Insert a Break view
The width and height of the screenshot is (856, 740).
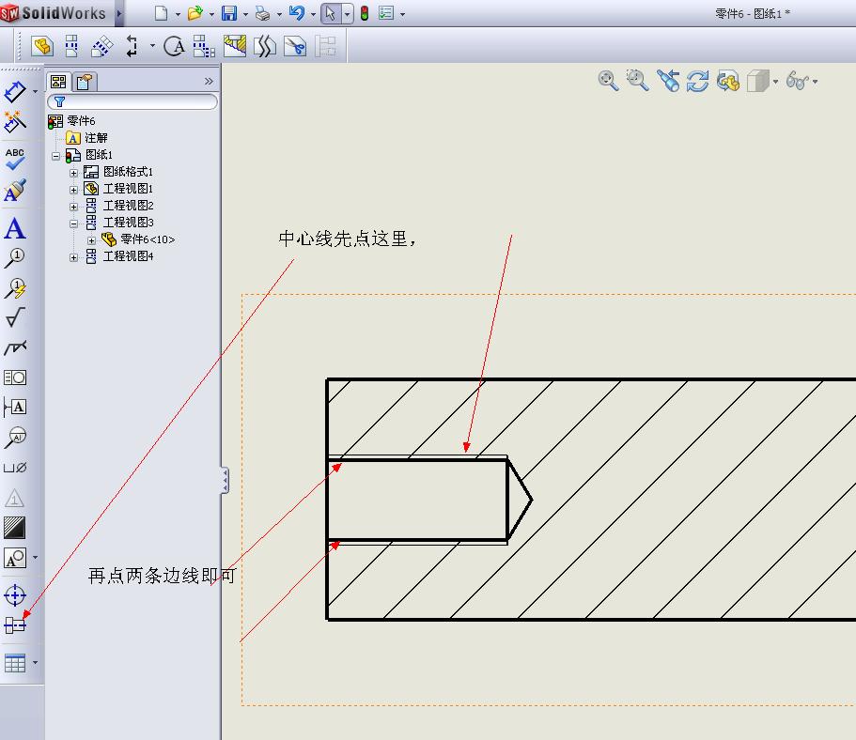[x=265, y=46]
